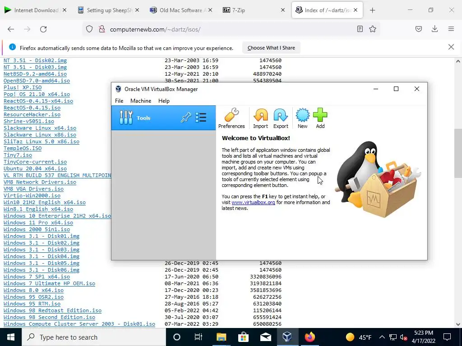Open File Explorer from taskbar

pos(221,337)
